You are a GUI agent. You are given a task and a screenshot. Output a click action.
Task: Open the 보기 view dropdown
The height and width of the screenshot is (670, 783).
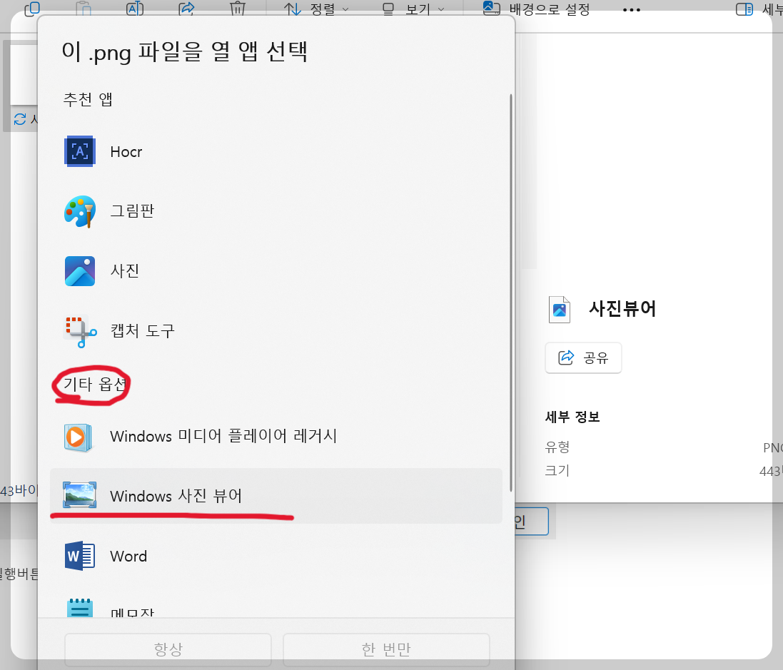pyautogui.click(x=413, y=9)
